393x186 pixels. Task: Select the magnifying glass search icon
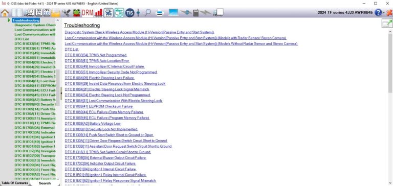147,12
